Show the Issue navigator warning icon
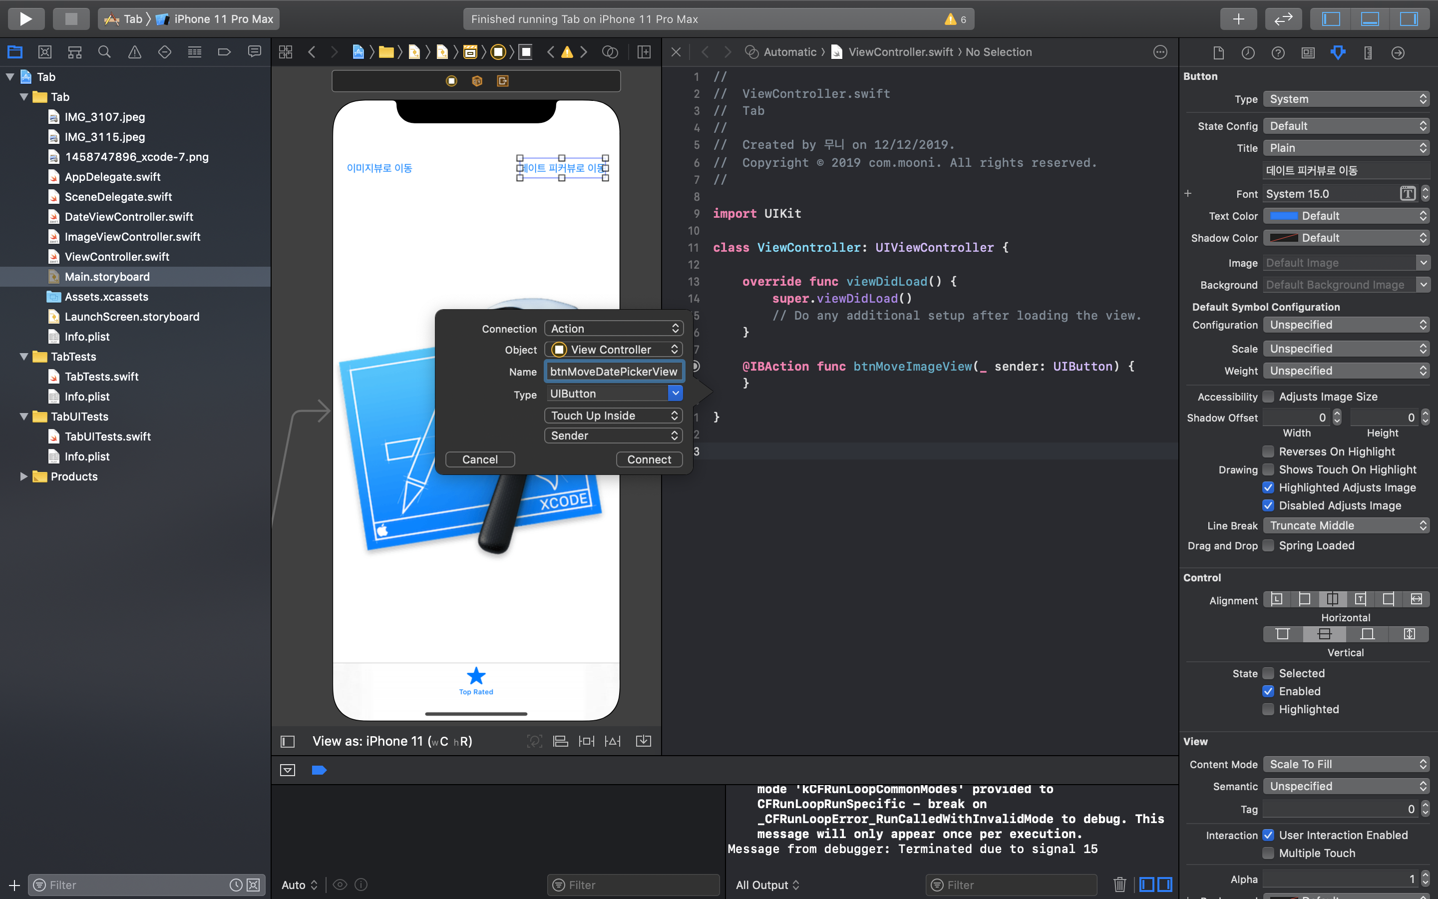 point(135,52)
